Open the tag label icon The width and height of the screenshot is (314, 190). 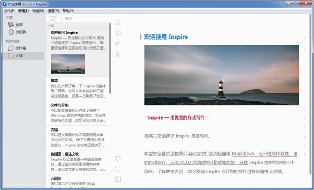click(x=118, y=159)
